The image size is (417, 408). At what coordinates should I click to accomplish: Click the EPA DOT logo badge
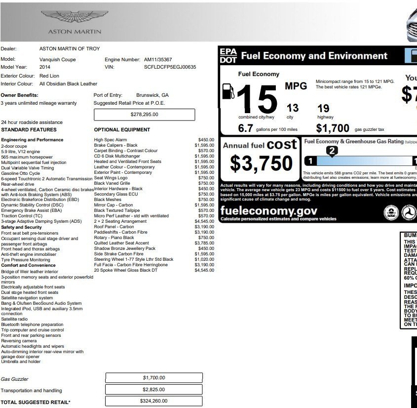coord(228,56)
